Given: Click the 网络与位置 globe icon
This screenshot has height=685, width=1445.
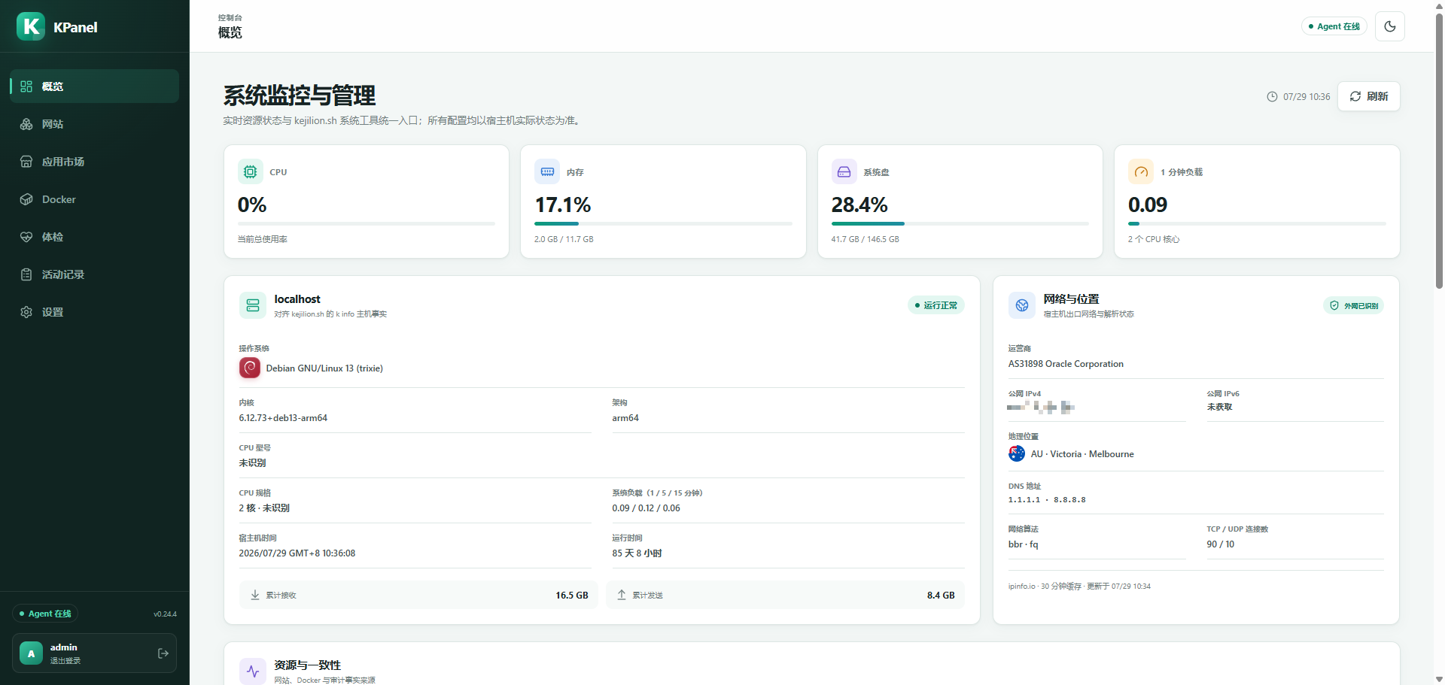Looking at the screenshot, I should tap(1022, 305).
